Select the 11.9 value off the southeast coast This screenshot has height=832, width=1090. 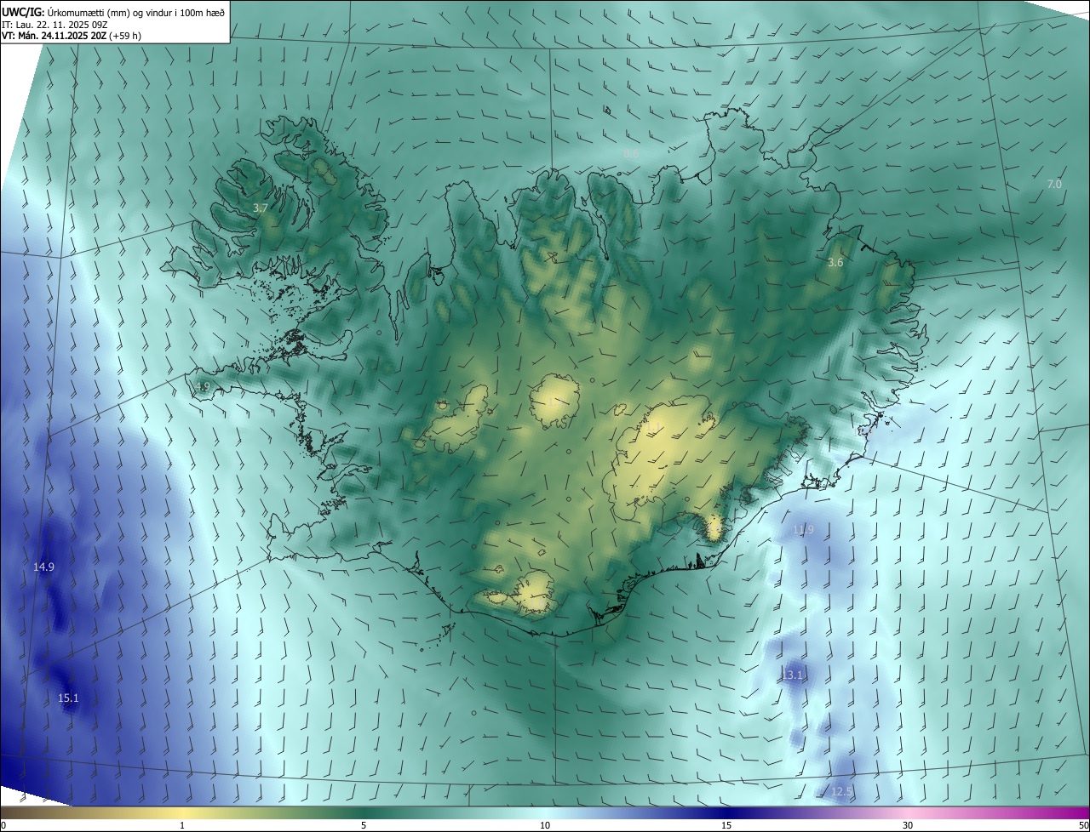tap(803, 529)
